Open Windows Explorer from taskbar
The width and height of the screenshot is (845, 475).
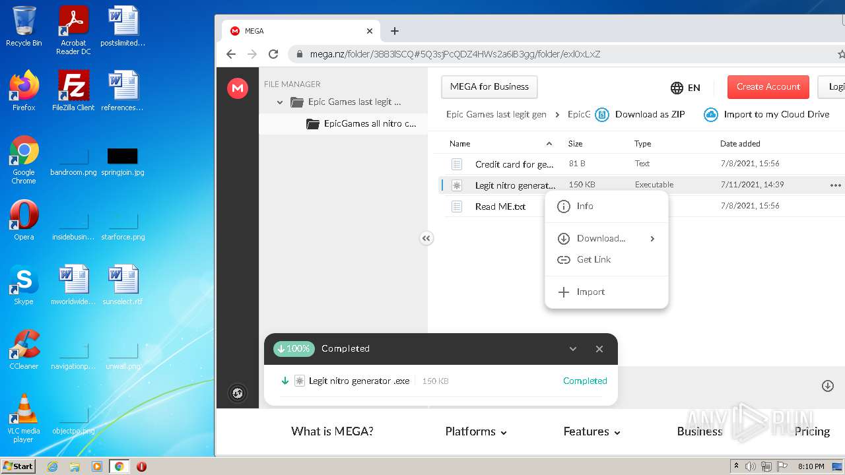coord(75,466)
